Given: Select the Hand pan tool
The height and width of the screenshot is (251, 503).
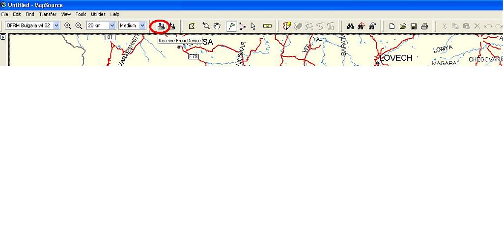Looking at the screenshot, I should (217, 26).
